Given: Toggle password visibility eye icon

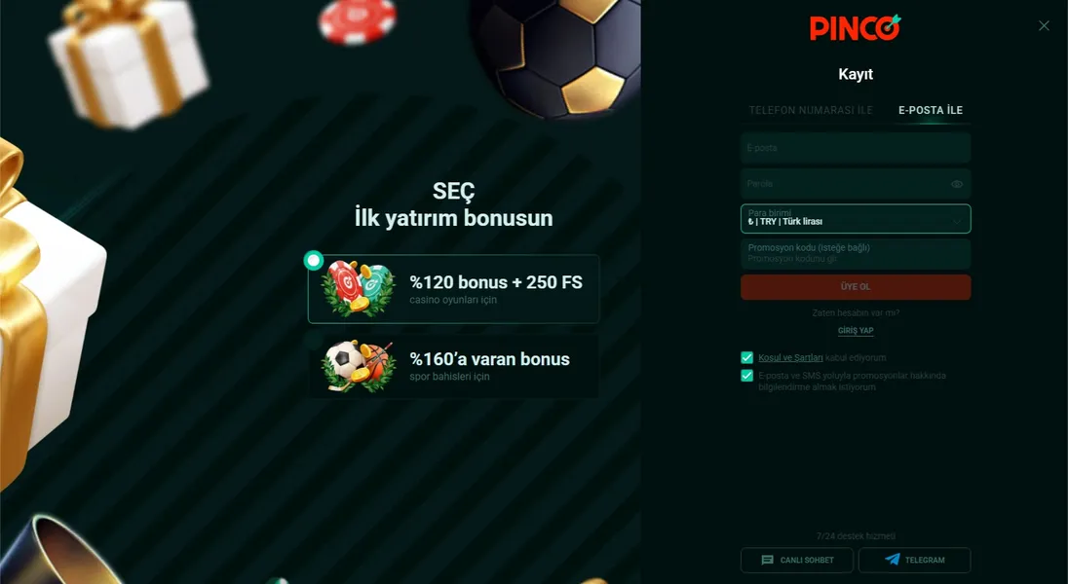Looking at the screenshot, I should 957,184.
